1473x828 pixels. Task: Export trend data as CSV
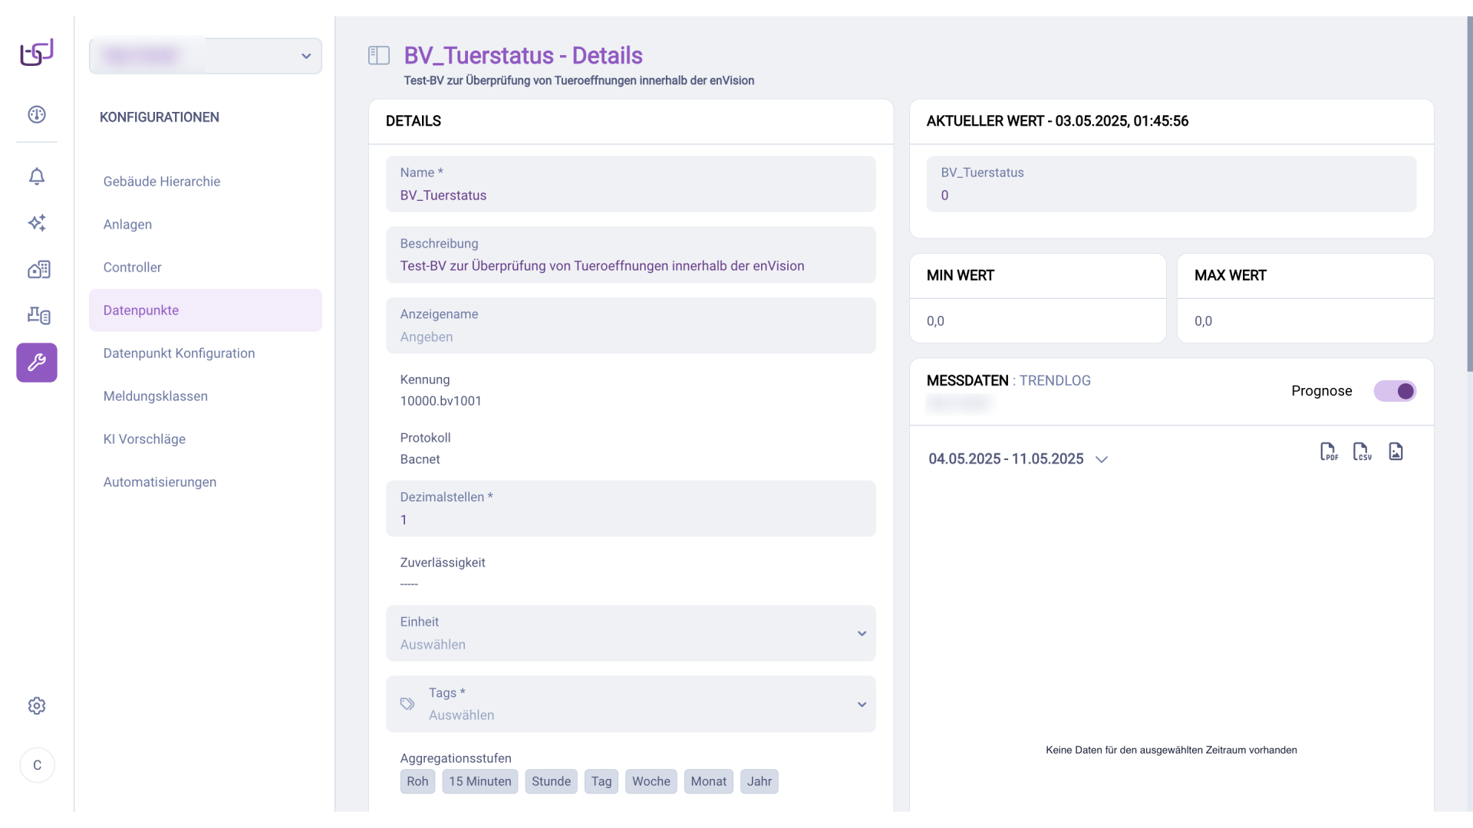(1362, 452)
